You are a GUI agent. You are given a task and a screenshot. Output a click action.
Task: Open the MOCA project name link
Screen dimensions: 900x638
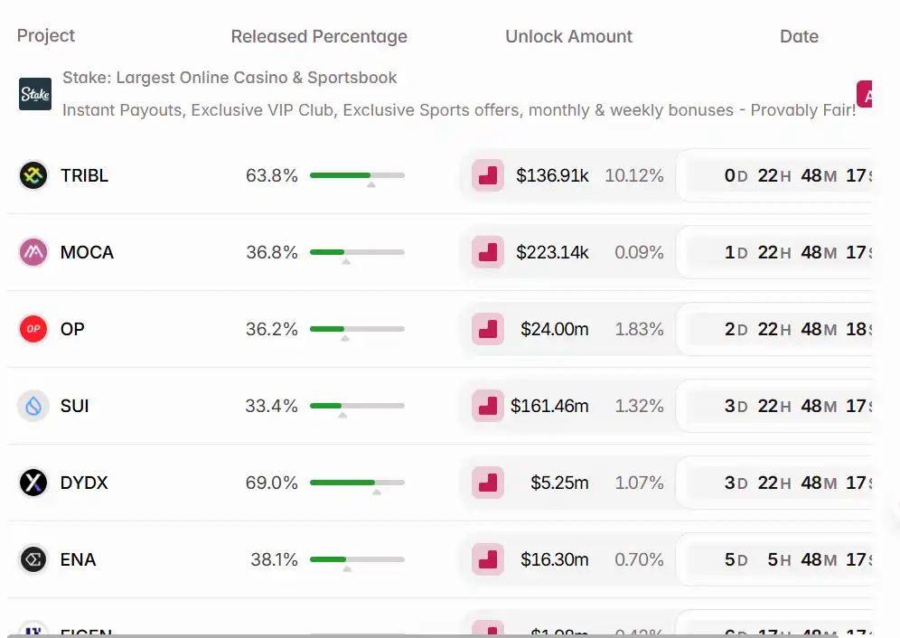click(x=87, y=252)
